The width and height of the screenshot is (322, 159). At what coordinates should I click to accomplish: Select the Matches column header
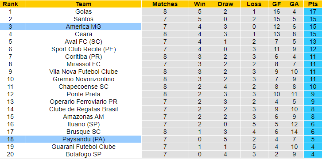click(165, 4)
